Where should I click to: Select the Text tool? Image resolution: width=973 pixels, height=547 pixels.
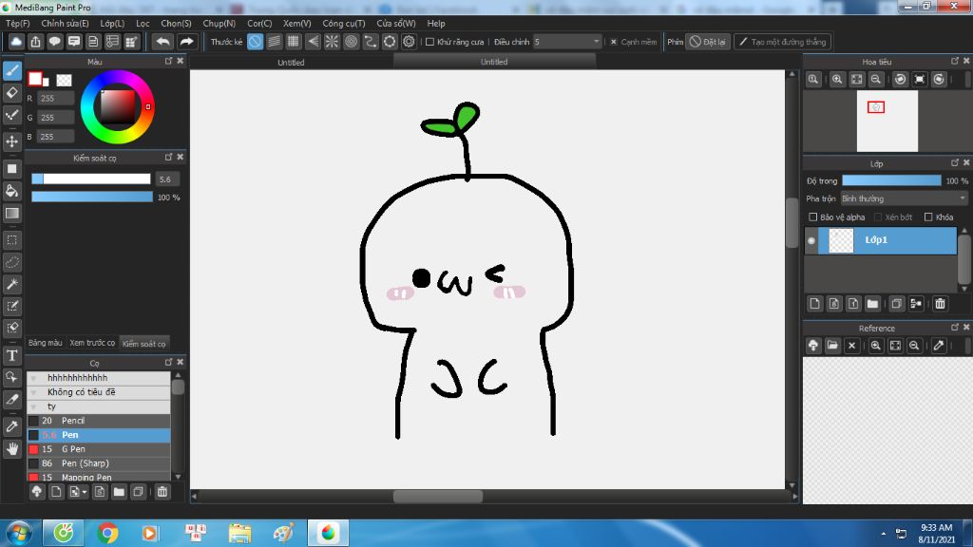coord(11,355)
